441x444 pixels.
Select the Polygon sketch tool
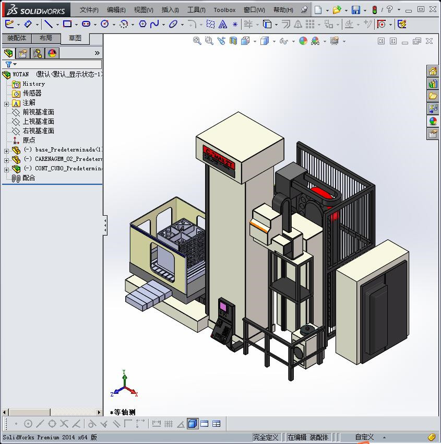pos(142,24)
